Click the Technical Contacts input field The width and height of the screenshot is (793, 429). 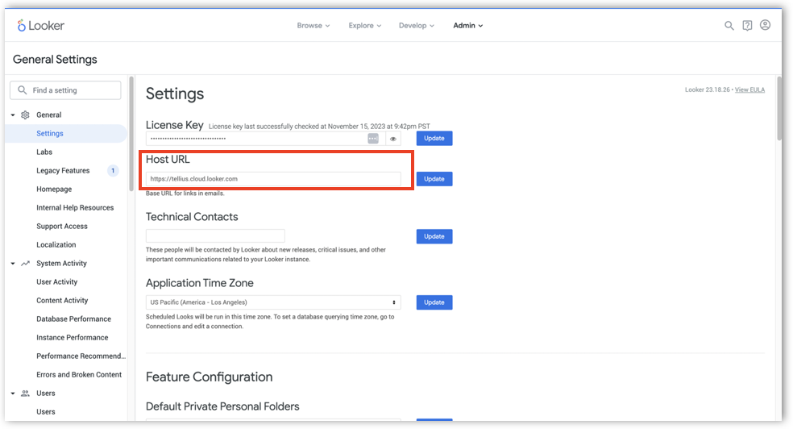click(215, 236)
